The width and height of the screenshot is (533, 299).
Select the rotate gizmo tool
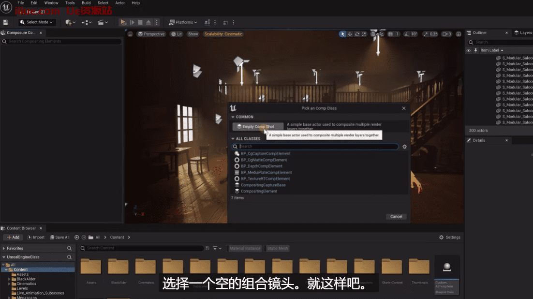[357, 34]
